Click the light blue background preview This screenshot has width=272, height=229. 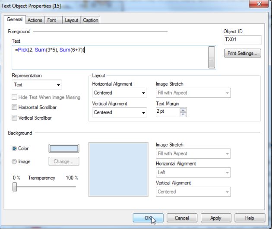click(x=118, y=169)
